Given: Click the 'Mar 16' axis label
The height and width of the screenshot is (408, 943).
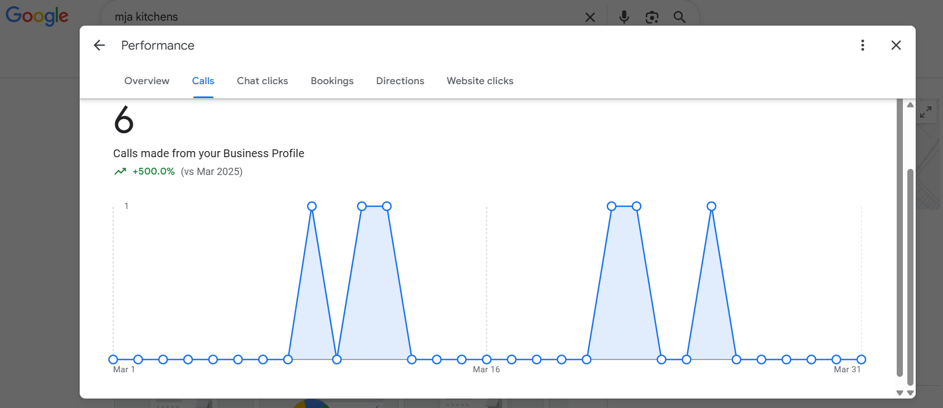Looking at the screenshot, I should tap(487, 370).
